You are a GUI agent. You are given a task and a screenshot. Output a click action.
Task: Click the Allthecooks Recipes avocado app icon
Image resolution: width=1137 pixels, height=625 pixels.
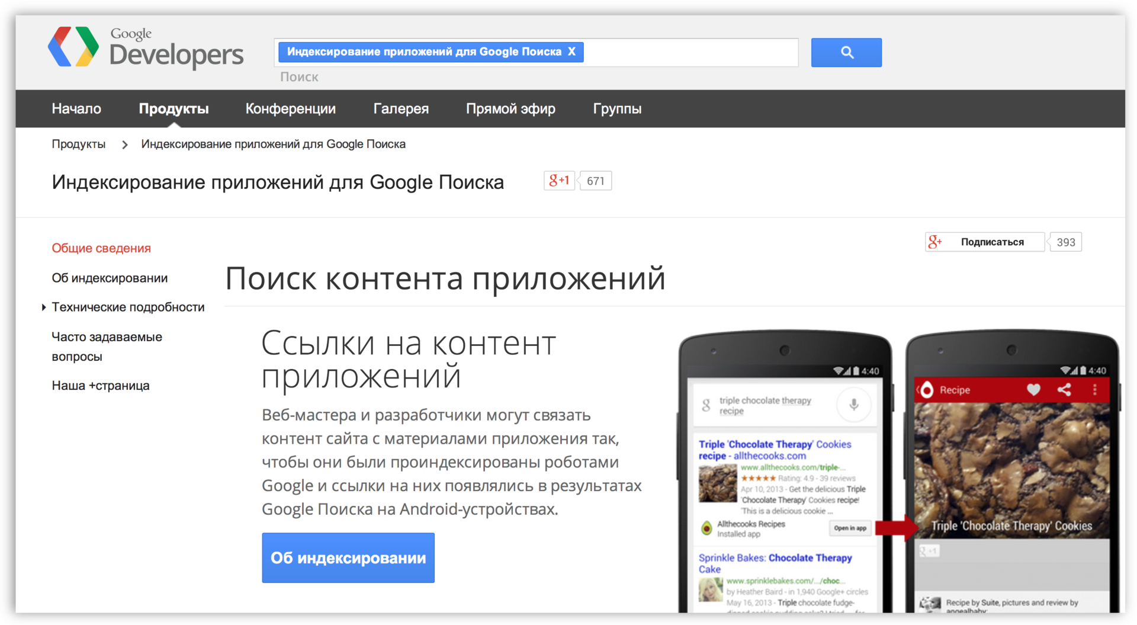(706, 528)
